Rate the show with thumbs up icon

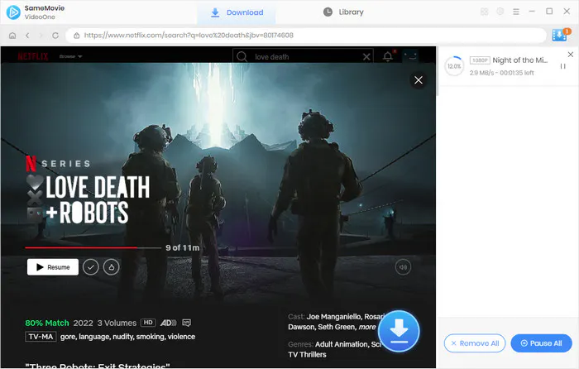(112, 267)
